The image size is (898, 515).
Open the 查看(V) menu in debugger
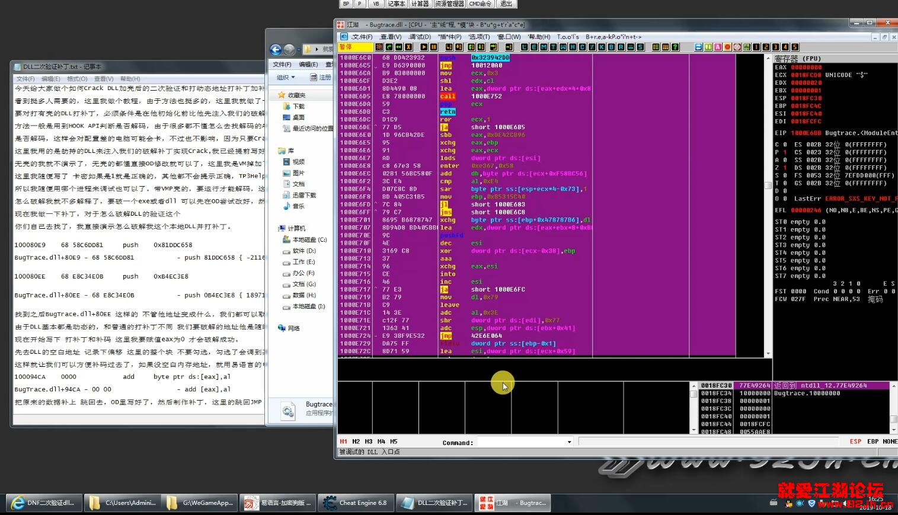391,37
